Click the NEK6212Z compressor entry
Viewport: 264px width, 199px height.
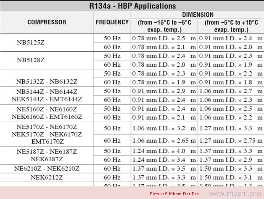point(47,178)
